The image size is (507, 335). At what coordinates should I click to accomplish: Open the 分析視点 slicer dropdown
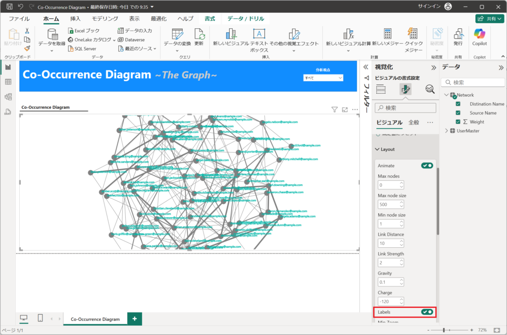[x=323, y=78]
